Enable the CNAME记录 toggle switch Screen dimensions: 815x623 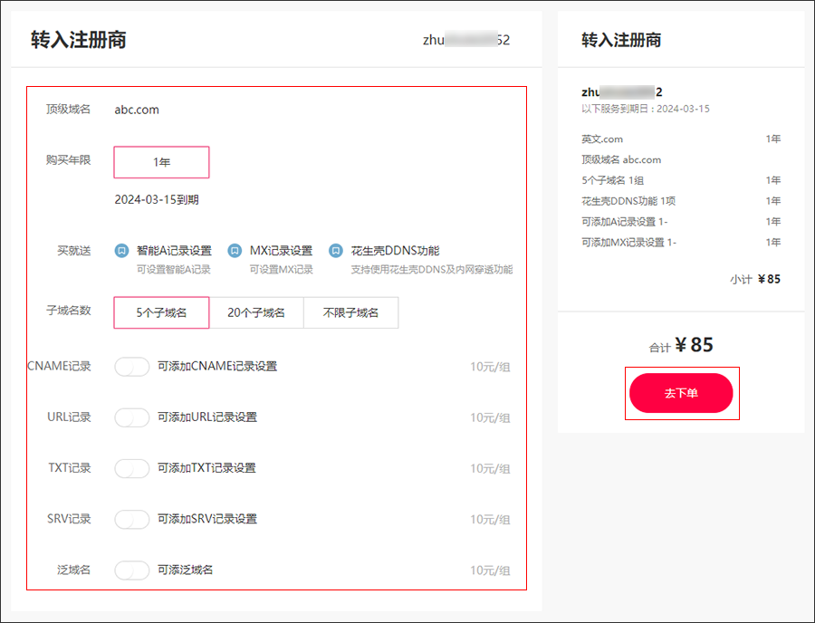tap(132, 367)
